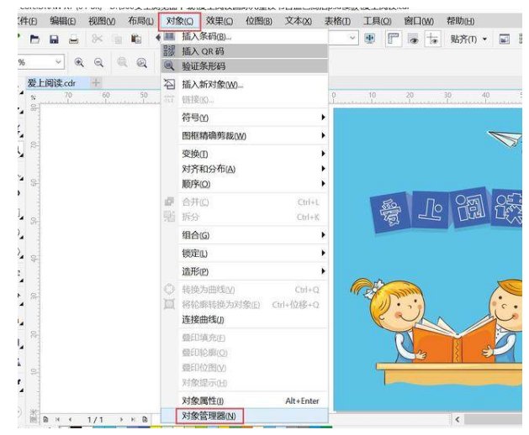Viewport: 529px width, 435px height.
Task: Select 对象属性(I) menu item
Action: click(x=245, y=401)
